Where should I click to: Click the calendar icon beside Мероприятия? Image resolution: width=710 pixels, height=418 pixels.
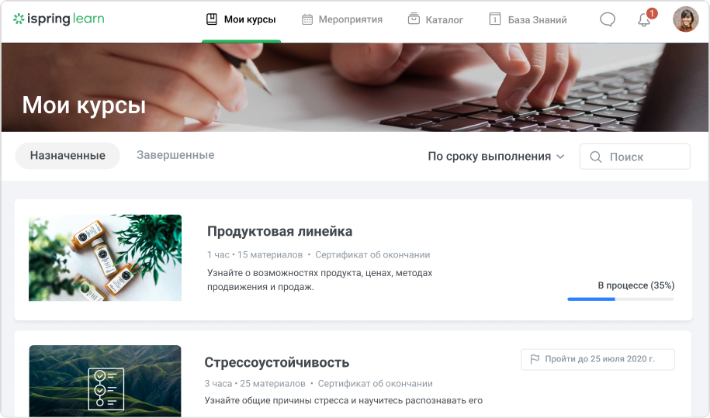tap(307, 19)
